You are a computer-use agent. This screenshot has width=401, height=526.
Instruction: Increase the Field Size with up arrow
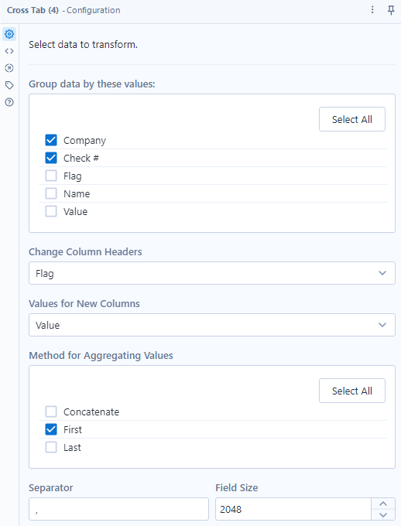tap(383, 504)
